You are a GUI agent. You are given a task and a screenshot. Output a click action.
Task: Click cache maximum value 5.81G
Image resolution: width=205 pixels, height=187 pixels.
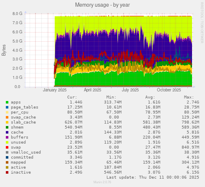(x=193, y=132)
